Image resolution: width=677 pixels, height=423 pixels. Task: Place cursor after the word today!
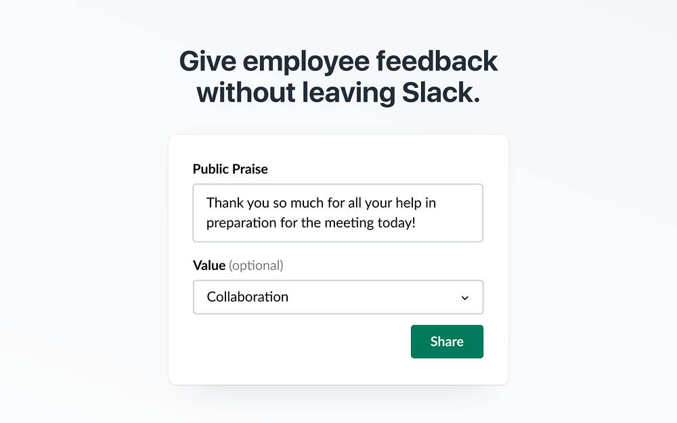[x=416, y=223]
